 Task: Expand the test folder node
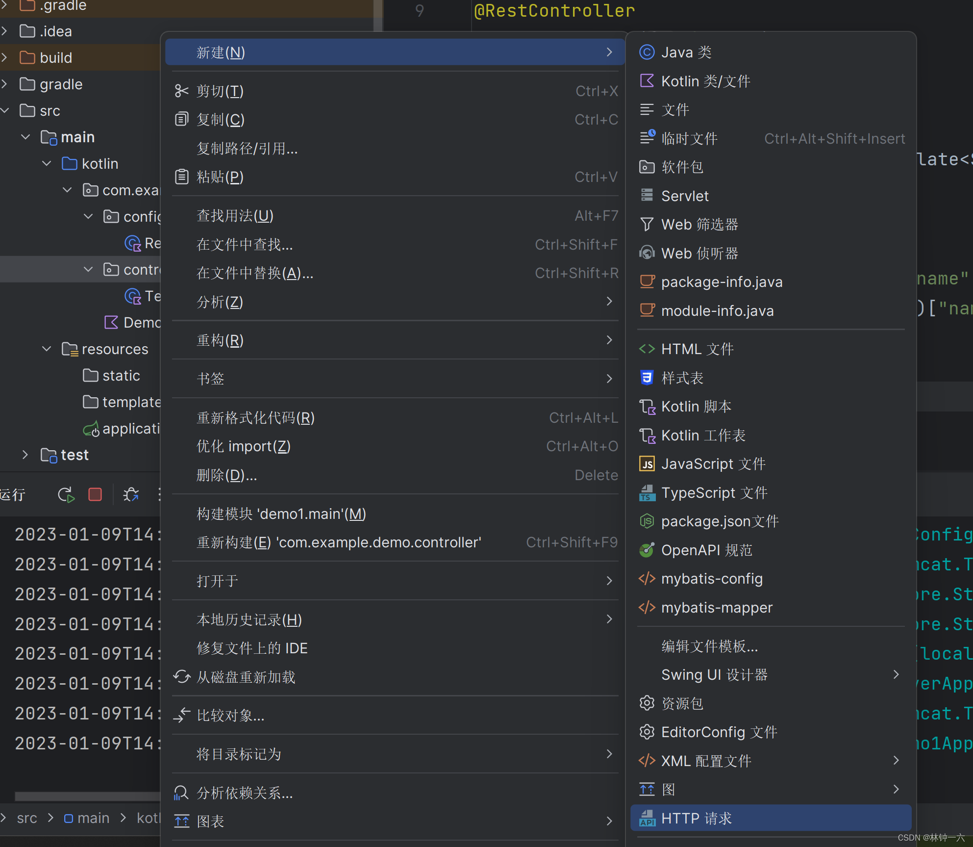tap(25, 455)
